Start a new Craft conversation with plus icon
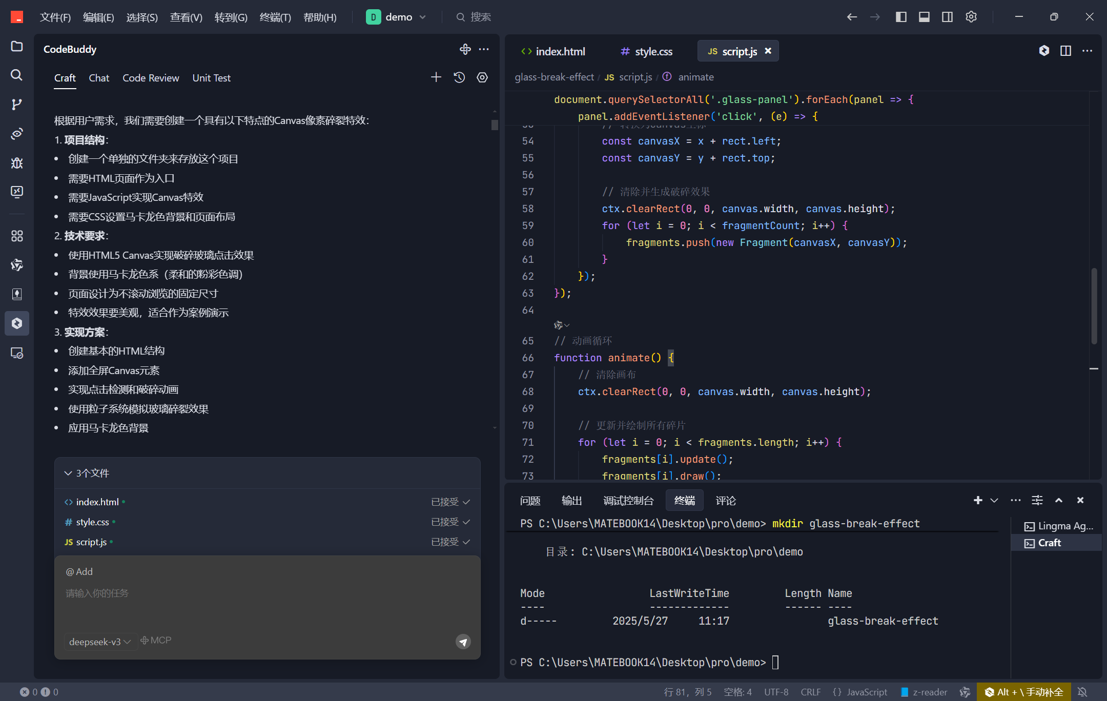Image resolution: width=1107 pixels, height=701 pixels. (436, 77)
